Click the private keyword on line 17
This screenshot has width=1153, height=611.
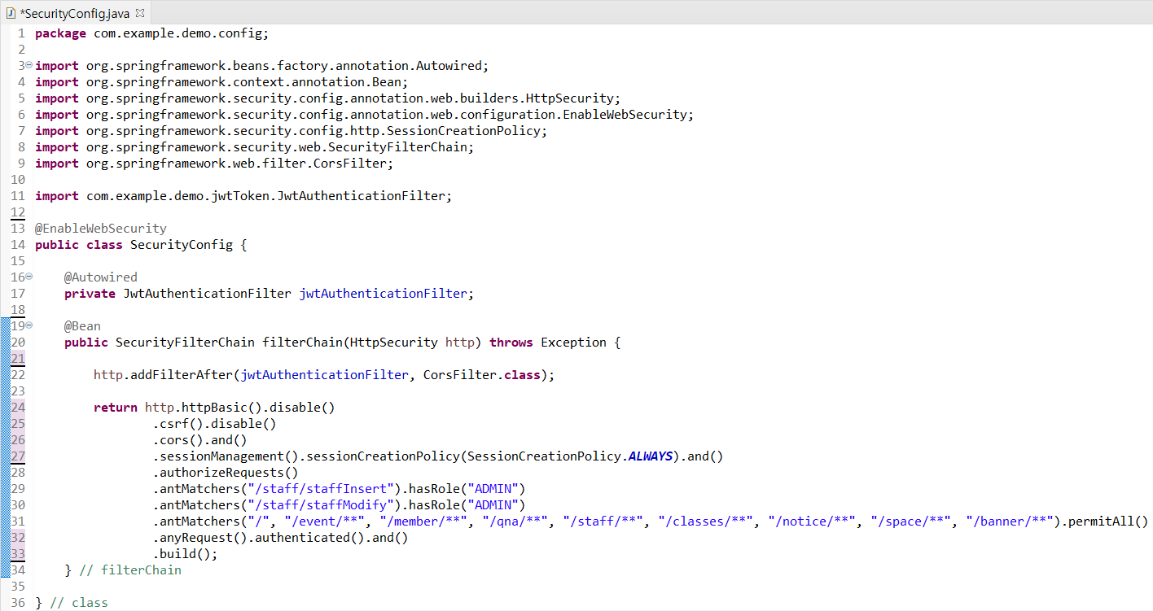point(90,294)
